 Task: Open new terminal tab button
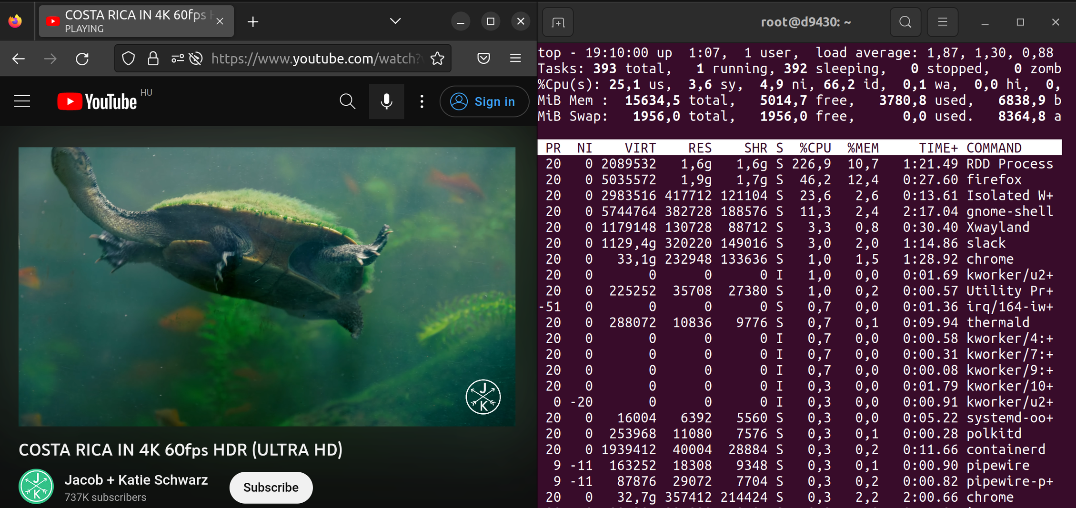[x=558, y=22]
